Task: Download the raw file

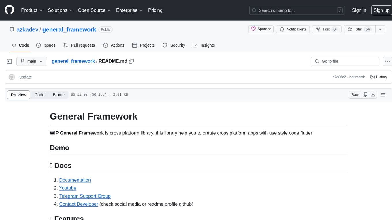Action: click(373, 95)
